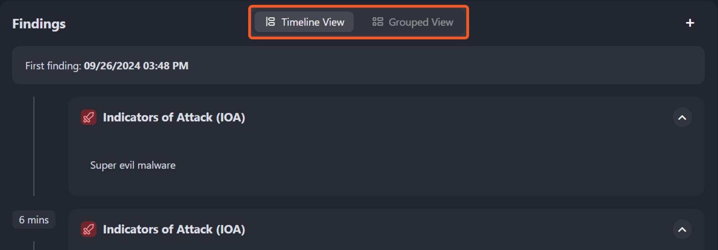
Task: Add a new finding with plus icon
Action: (x=690, y=23)
